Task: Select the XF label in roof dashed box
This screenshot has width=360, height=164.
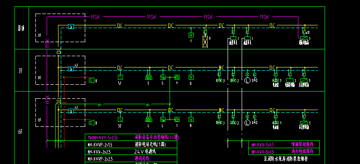Action: [39, 35]
